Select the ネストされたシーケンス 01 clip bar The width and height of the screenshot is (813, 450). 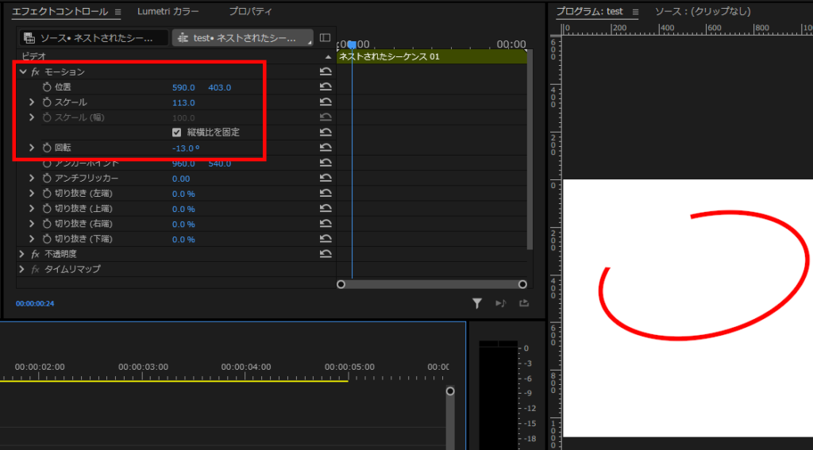(x=431, y=56)
